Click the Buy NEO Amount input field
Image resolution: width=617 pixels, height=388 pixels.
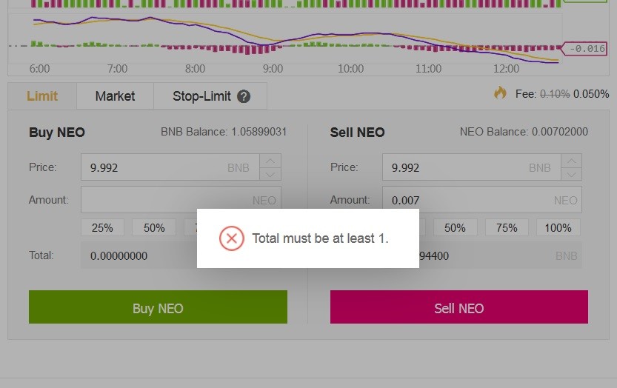click(x=181, y=199)
